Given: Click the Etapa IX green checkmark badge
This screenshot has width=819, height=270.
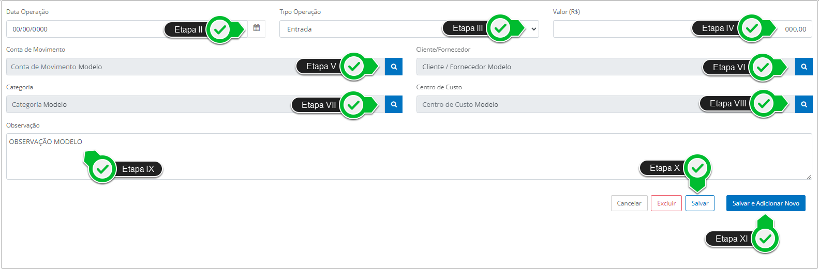Looking at the screenshot, I should pos(102,169).
